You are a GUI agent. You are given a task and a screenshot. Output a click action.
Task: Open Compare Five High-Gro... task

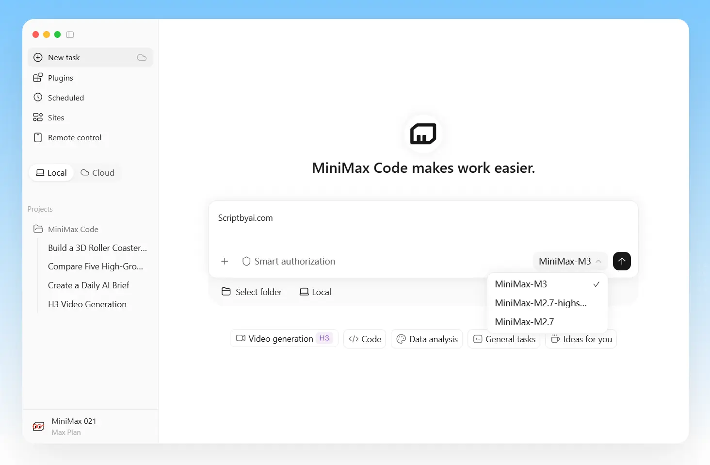pos(96,266)
